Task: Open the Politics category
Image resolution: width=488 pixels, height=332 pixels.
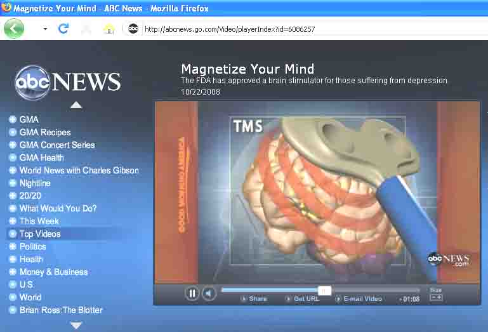Action: 32,247
